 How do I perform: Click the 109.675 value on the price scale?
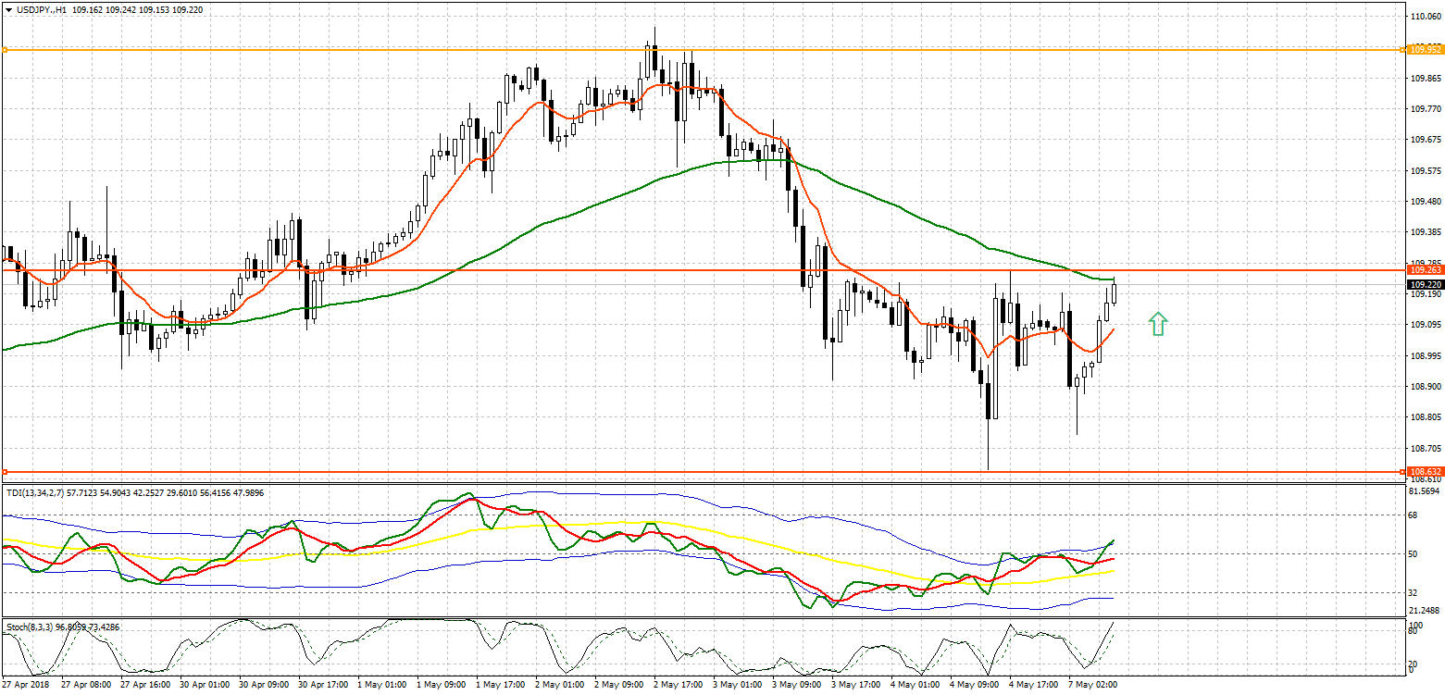(1425, 140)
